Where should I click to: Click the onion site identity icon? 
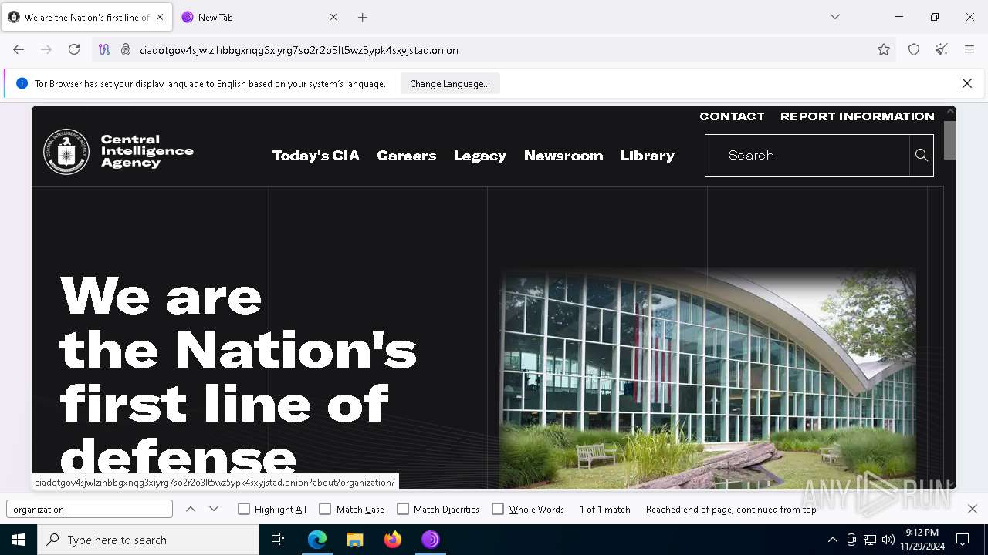126,49
